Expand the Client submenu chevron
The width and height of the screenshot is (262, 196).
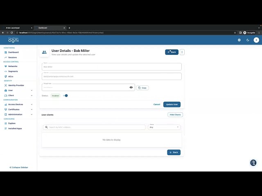point(32,96)
